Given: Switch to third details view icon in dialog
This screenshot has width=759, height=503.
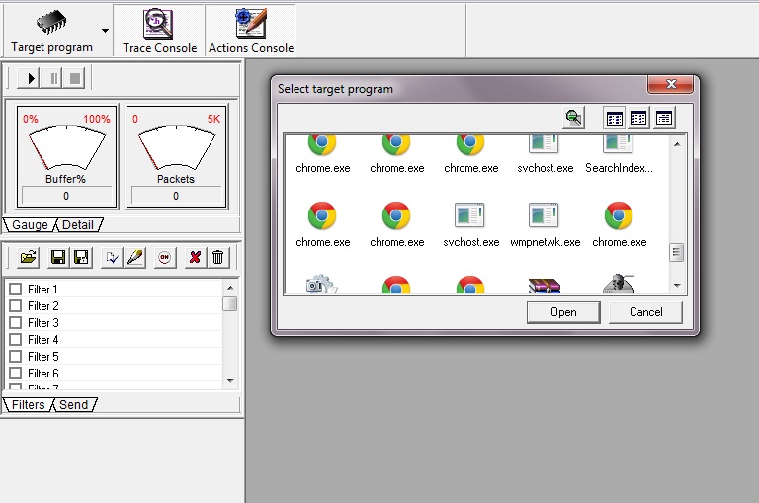Looking at the screenshot, I should (x=664, y=118).
